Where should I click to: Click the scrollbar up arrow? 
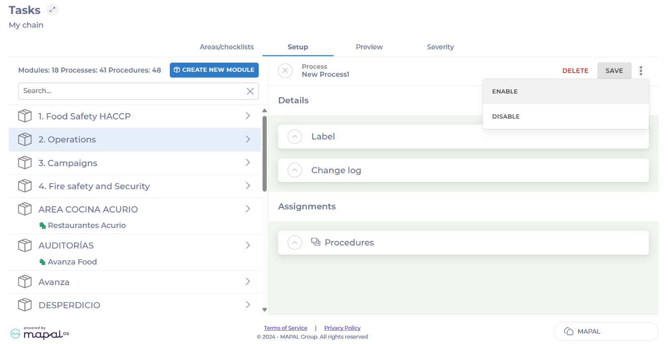(264, 111)
